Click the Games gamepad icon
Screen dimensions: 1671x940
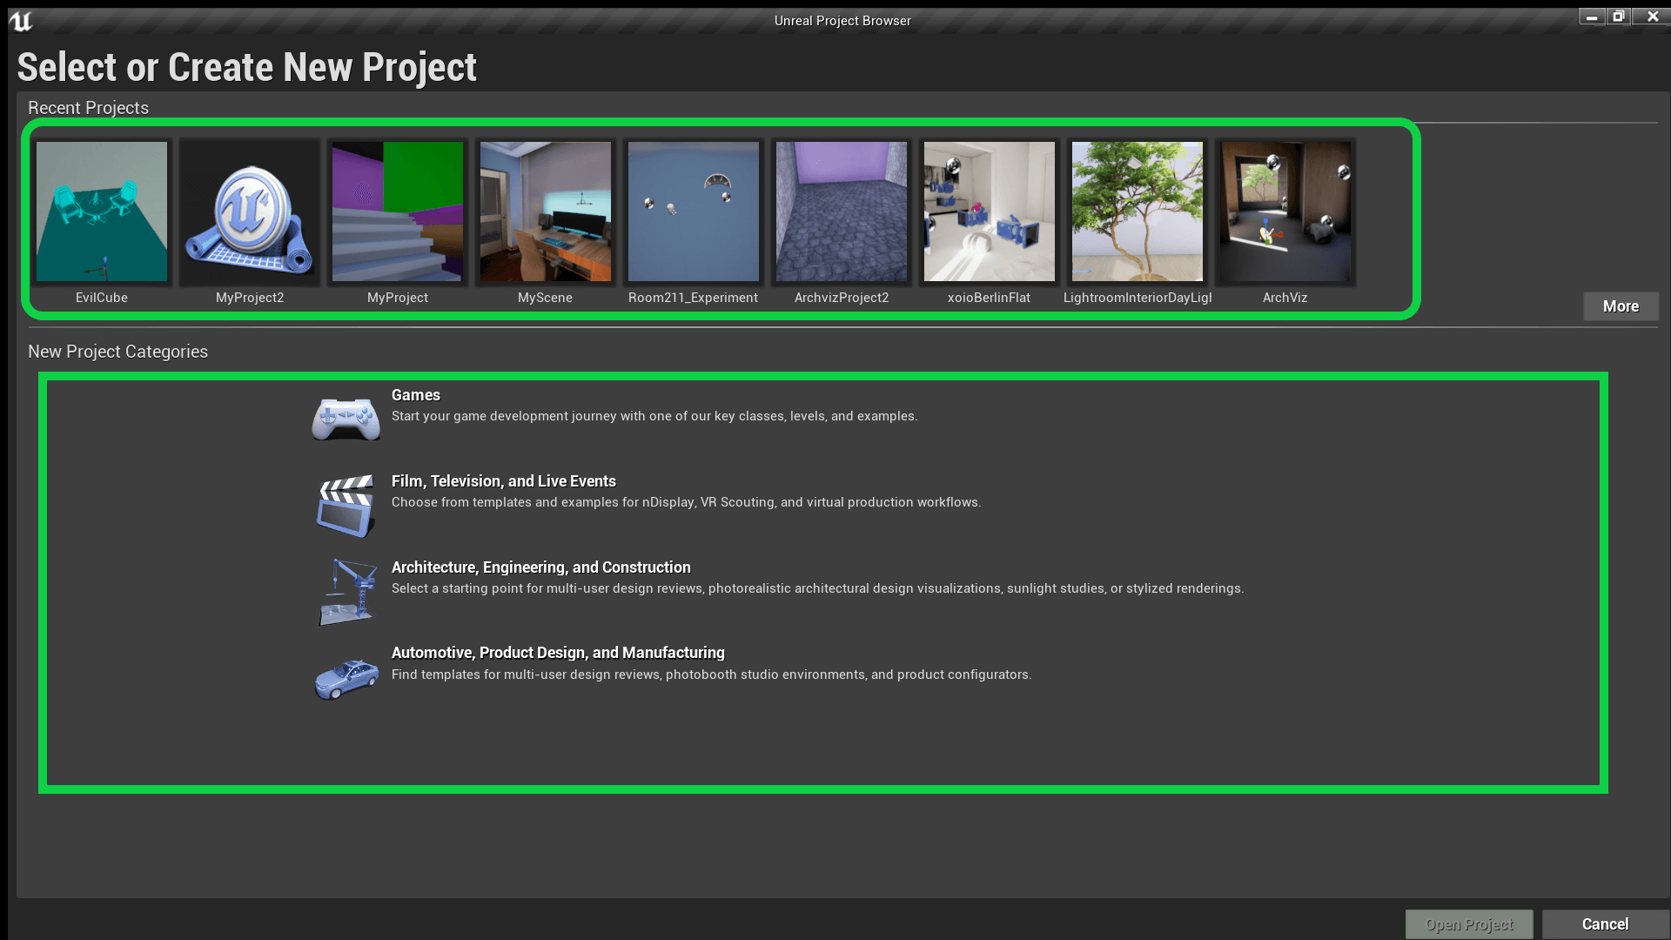tap(346, 419)
